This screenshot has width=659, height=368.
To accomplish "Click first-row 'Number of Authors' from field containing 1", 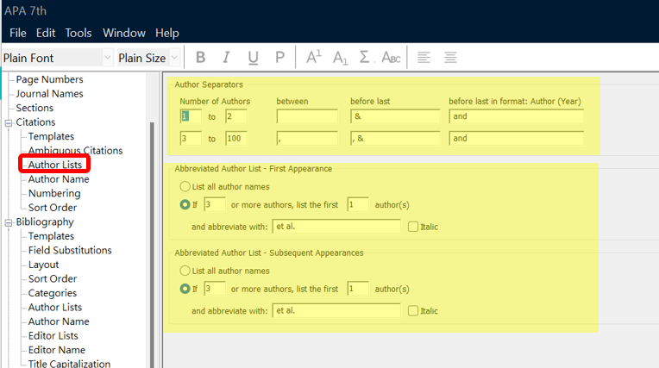I will 191,116.
